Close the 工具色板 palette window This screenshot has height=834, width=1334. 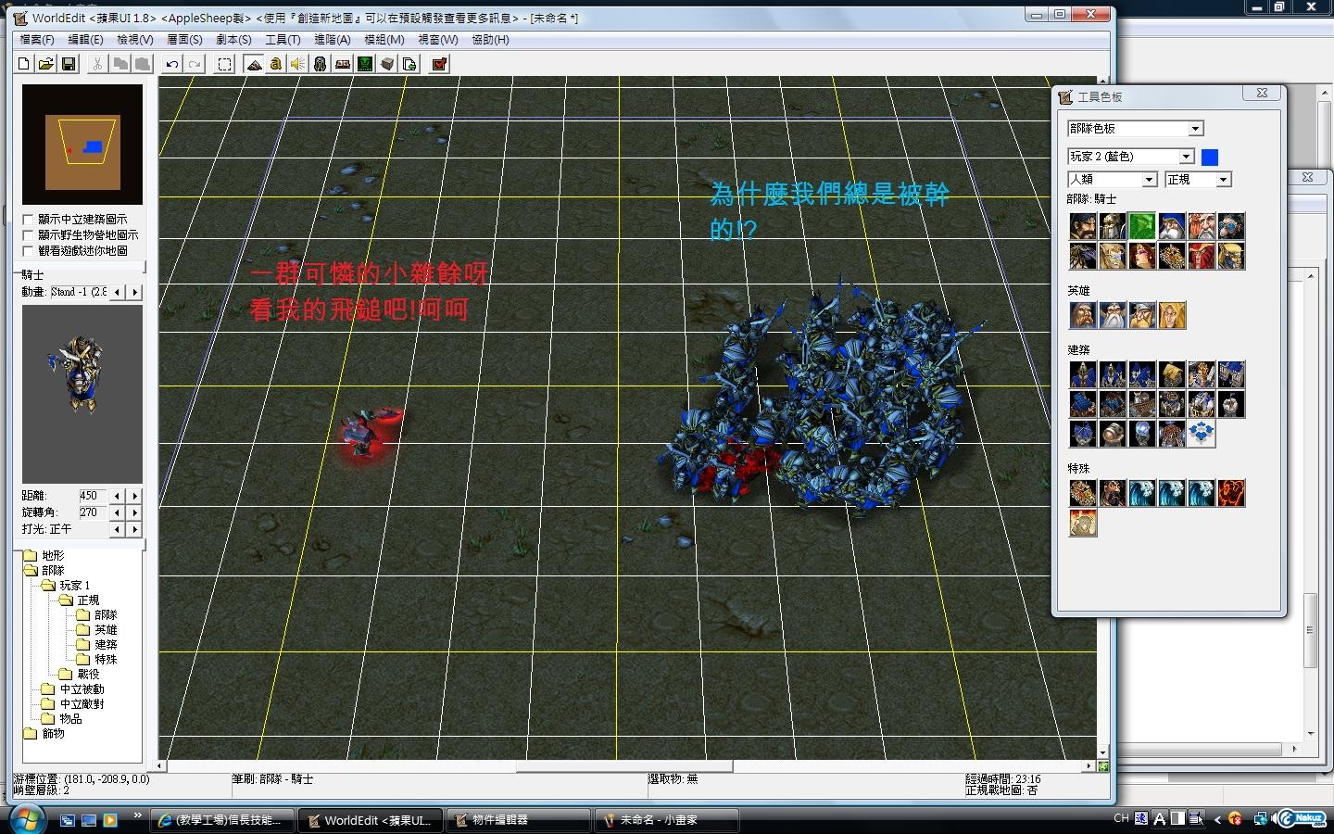click(1262, 93)
